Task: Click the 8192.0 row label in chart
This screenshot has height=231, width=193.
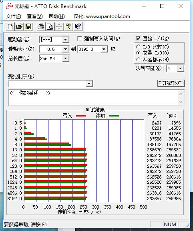Action: tap(15, 199)
